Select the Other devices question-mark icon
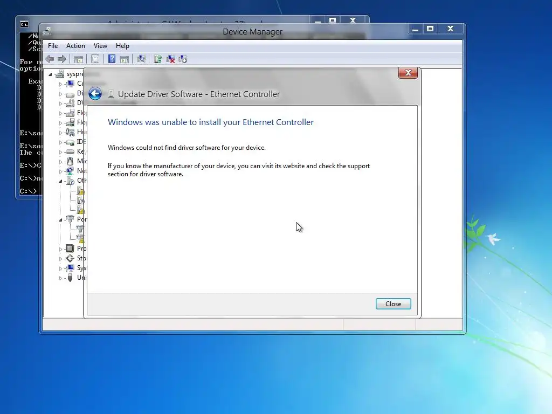552x414 pixels. 71,181
